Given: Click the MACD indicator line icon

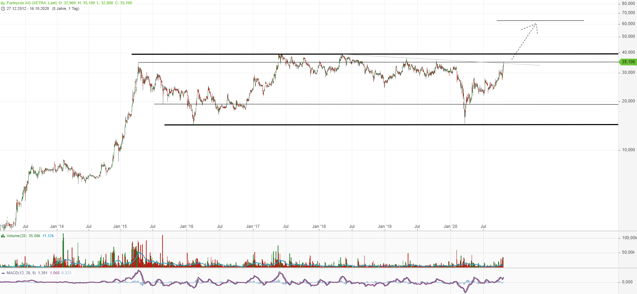Looking at the screenshot, I should pos(3,273).
